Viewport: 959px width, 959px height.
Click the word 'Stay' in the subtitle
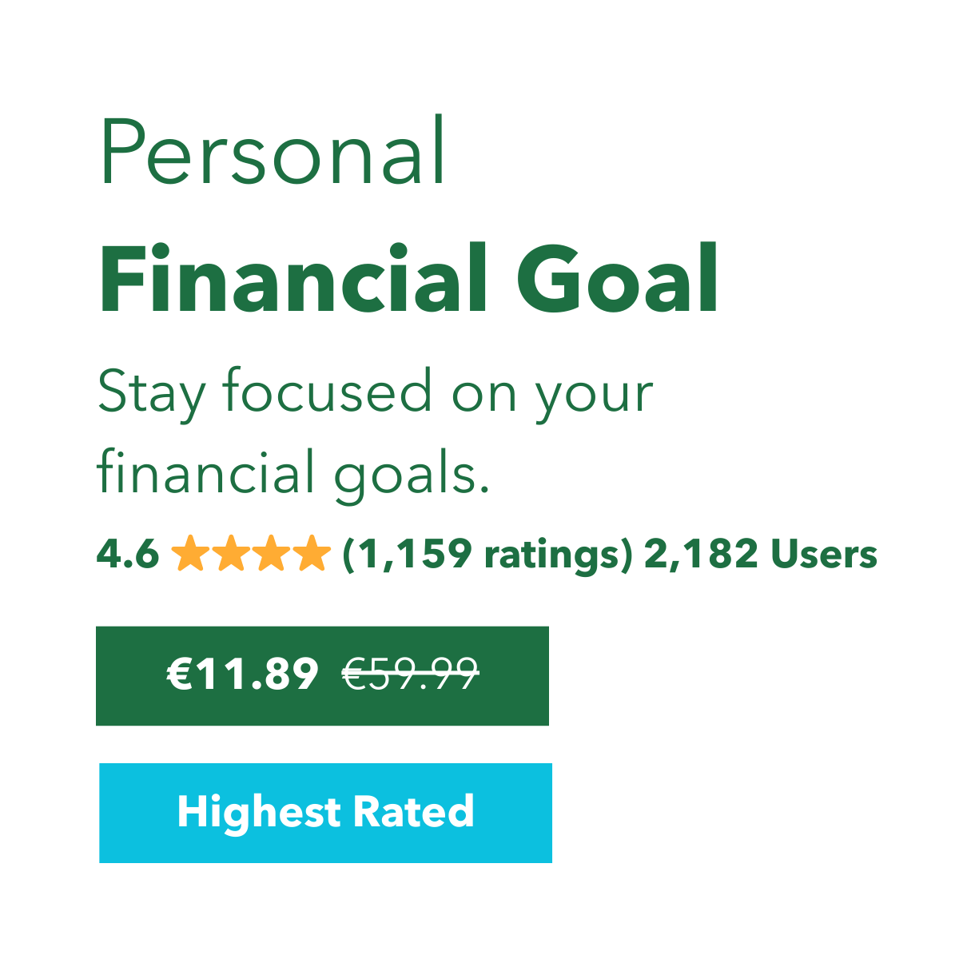point(151,394)
